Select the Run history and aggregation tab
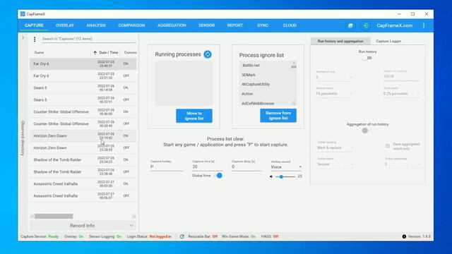452x254 pixels. point(340,41)
